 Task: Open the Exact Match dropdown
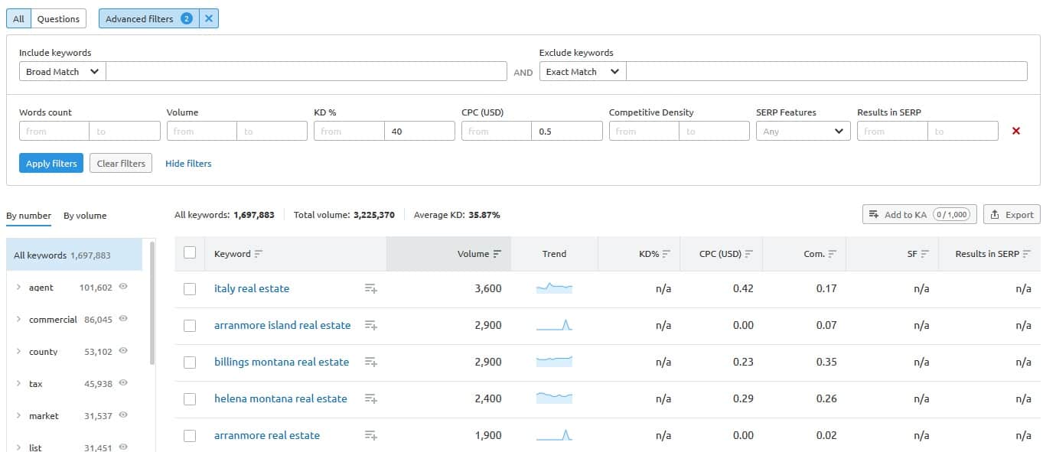point(582,72)
